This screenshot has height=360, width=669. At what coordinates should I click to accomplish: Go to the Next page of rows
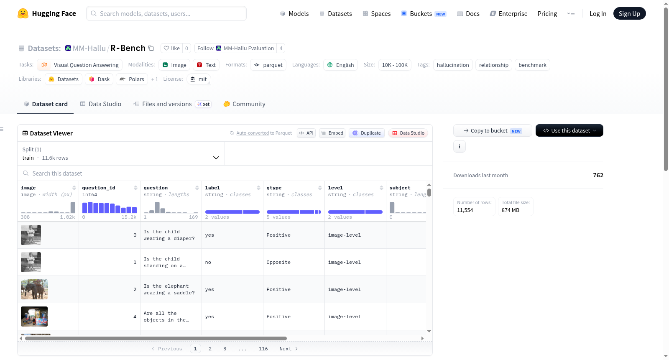[289, 349]
